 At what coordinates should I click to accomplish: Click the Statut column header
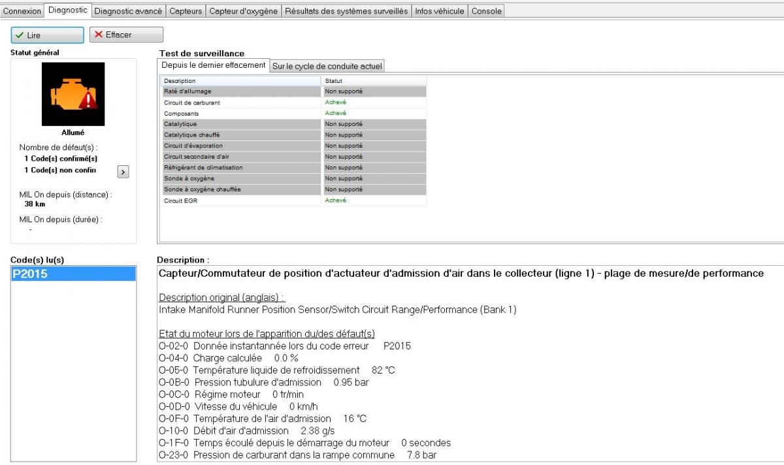click(374, 81)
